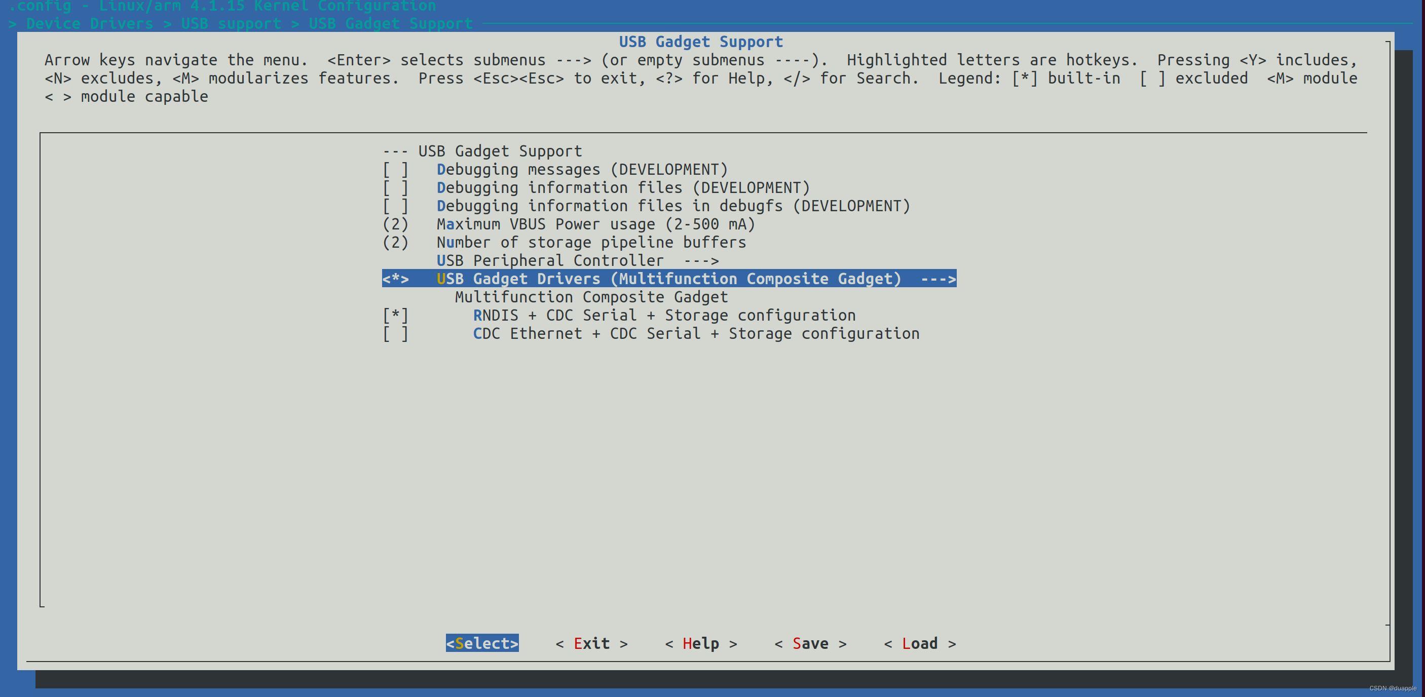This screenshot has height=697, width=1425.
Task: Click USB Gadget Support in the breadcrumb path
Action: (x=391, y=24)
